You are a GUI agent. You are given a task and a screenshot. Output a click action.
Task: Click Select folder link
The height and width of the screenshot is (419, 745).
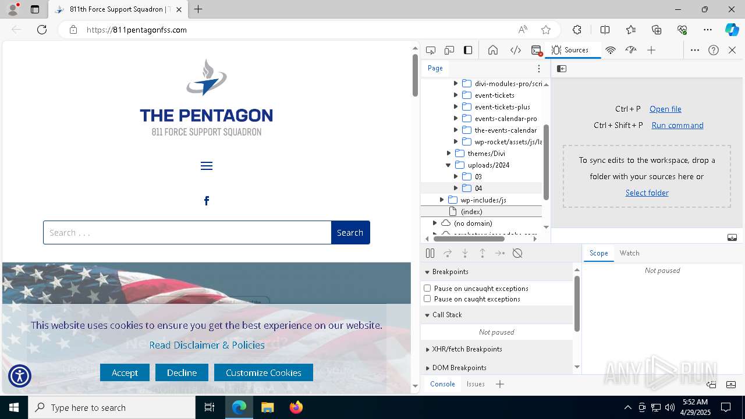[x=647, y=193]
